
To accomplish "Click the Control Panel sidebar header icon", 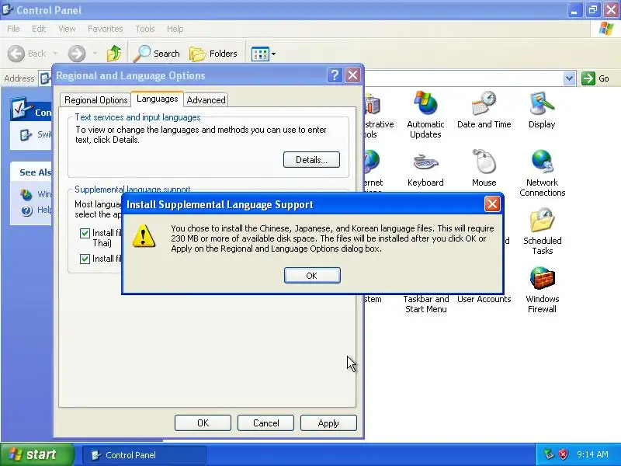I will [x=22, y=109].
